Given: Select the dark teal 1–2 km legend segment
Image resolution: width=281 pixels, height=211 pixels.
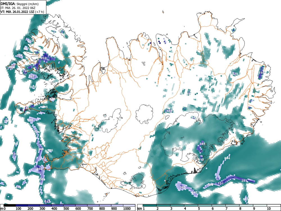Looking at the screenshot, I should point(150,205).
